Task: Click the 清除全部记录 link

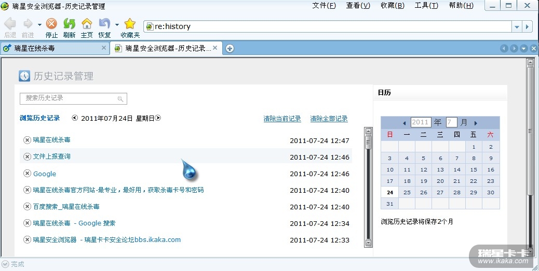Action: point(329,119)
